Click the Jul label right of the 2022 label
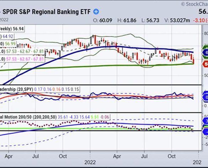This screenshot has height=168, width=208. point(144,156)
